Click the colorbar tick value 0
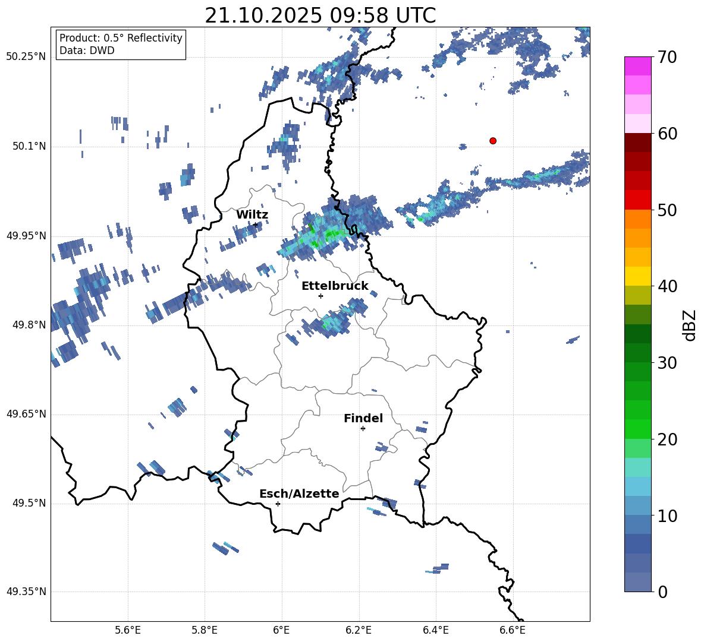704x642 pixels. [x=662, y=592]
